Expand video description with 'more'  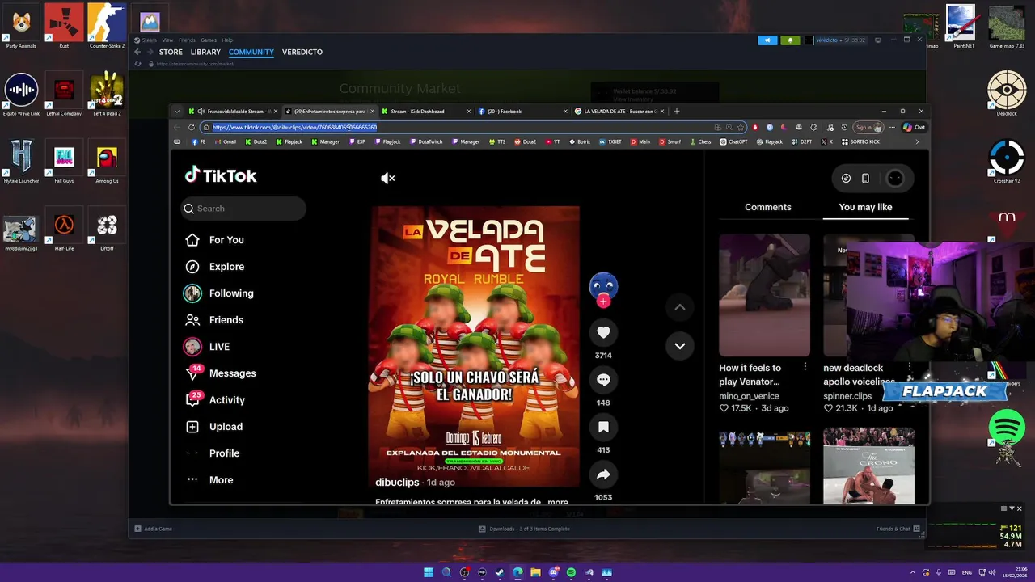tap(558, 501)
